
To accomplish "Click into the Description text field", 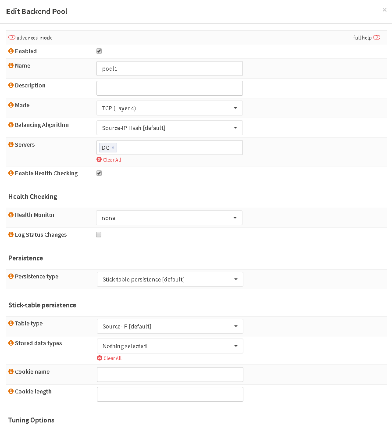I will pyautogui.click(x=170, y=88).
